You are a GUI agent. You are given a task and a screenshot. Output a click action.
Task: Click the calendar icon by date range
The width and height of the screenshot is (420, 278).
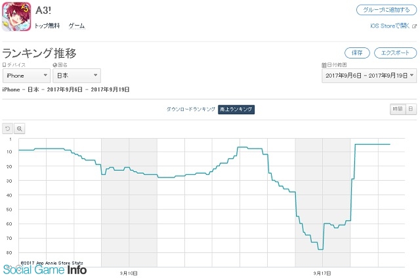tap(324, 66)
